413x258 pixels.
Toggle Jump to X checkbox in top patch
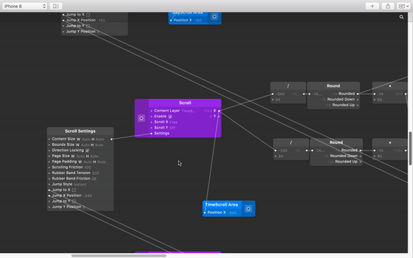click(x=88, y=14)
